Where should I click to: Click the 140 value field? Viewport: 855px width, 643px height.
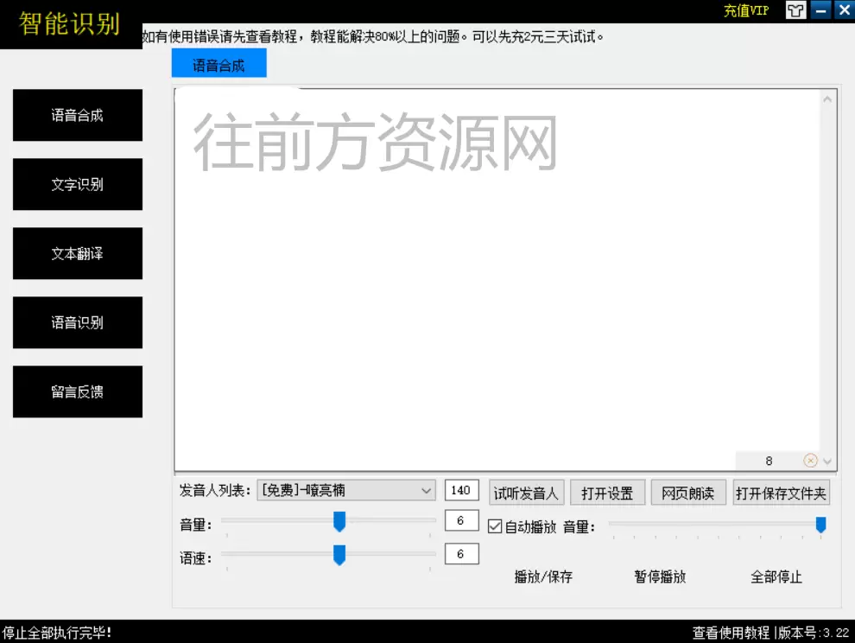coord(461,490)
